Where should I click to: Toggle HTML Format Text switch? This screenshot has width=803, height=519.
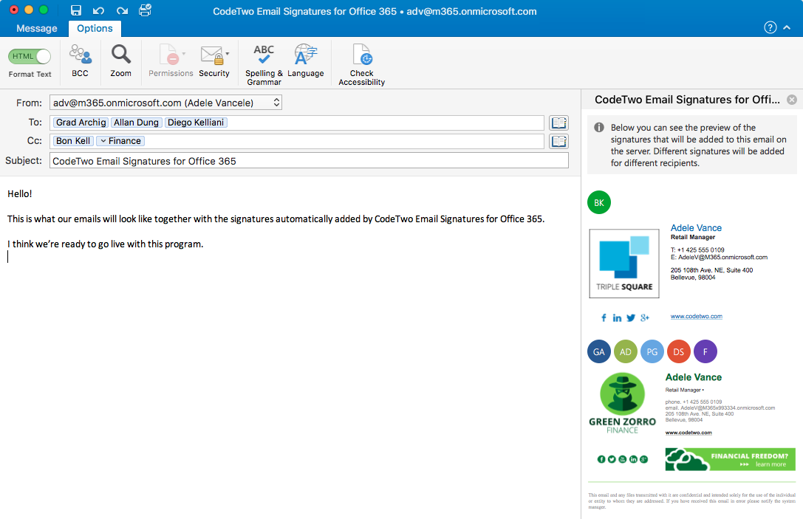(30, 56)
